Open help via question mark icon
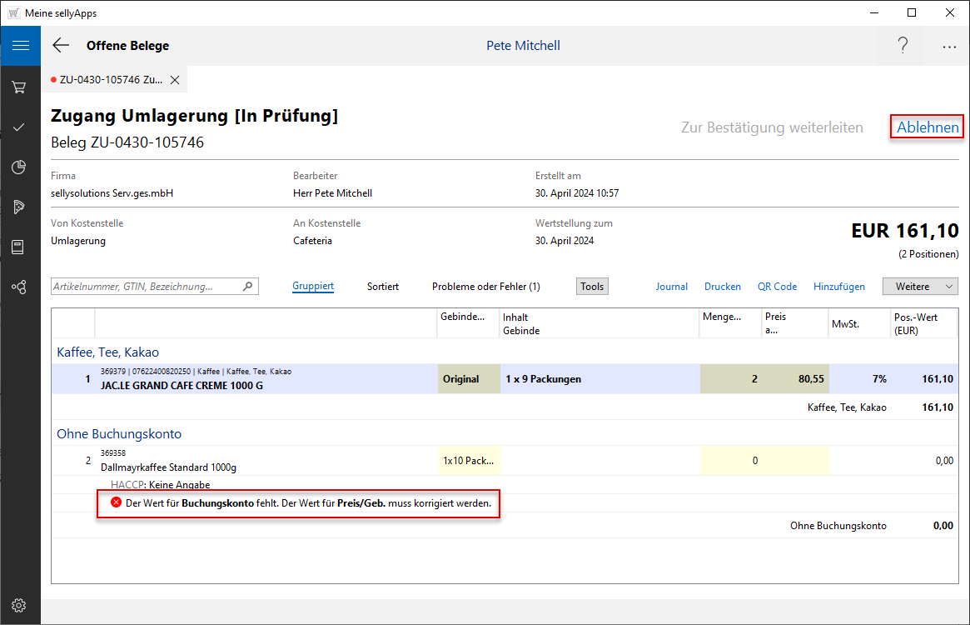970x625 pixels. tap(903, 46)
